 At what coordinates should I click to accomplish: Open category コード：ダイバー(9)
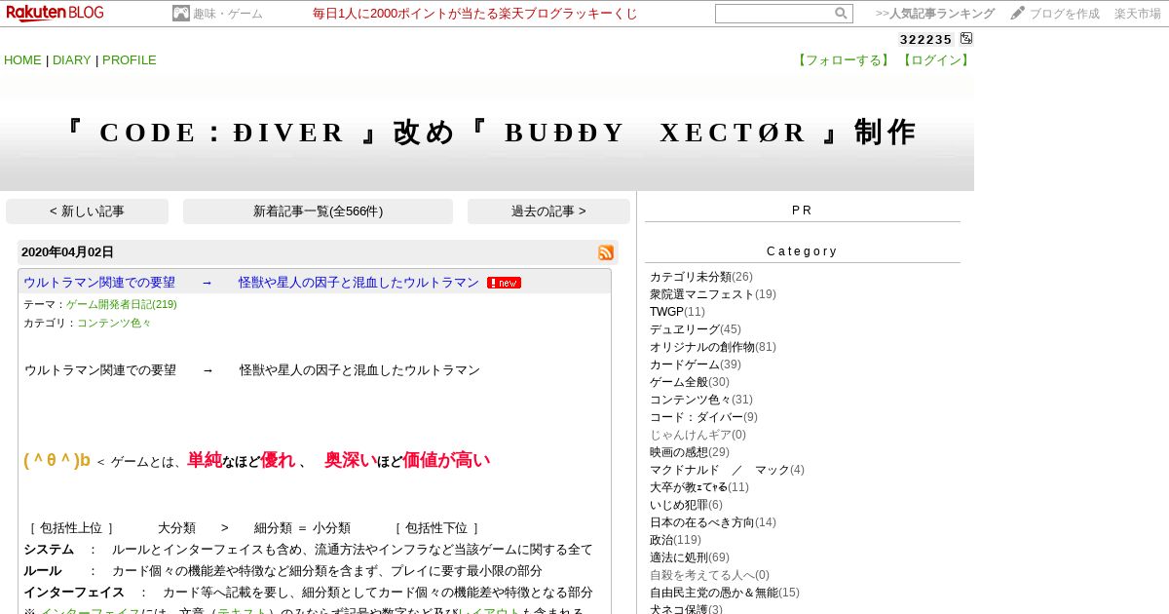pos(703,417)
